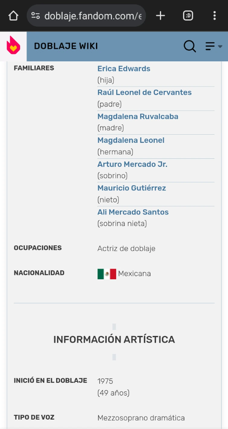Open Raúl Leonel de Cervantes page

144,92
